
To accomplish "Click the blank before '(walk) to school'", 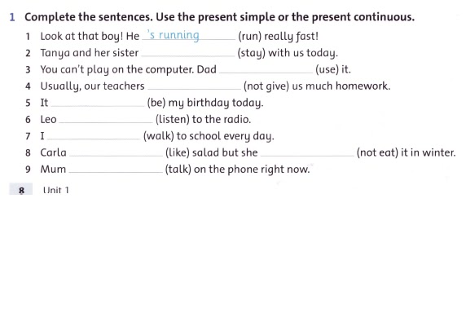I will point(94,136).
